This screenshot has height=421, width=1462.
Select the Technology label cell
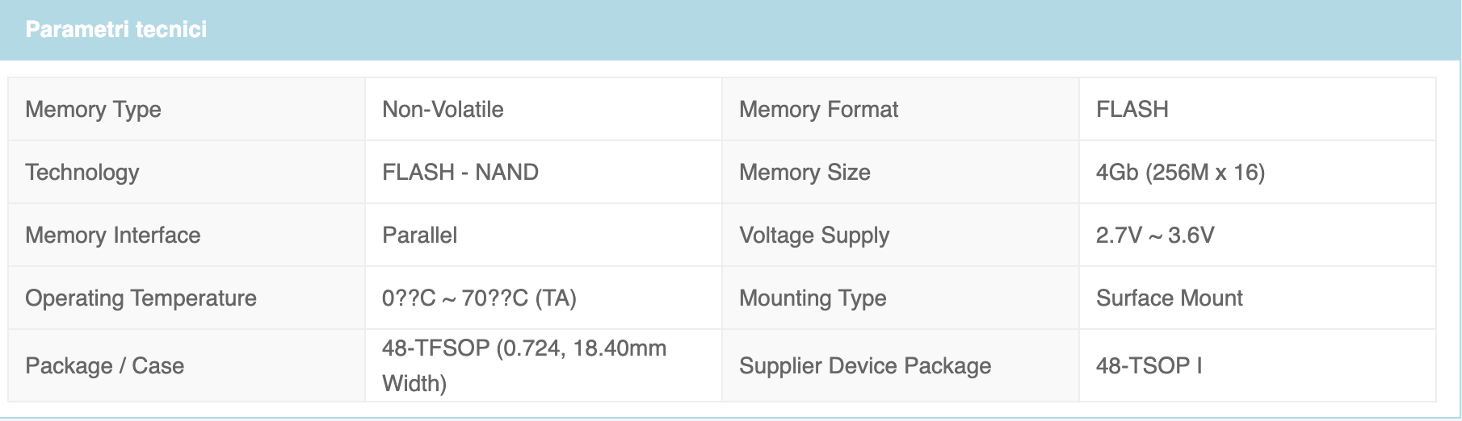(187, 172)
